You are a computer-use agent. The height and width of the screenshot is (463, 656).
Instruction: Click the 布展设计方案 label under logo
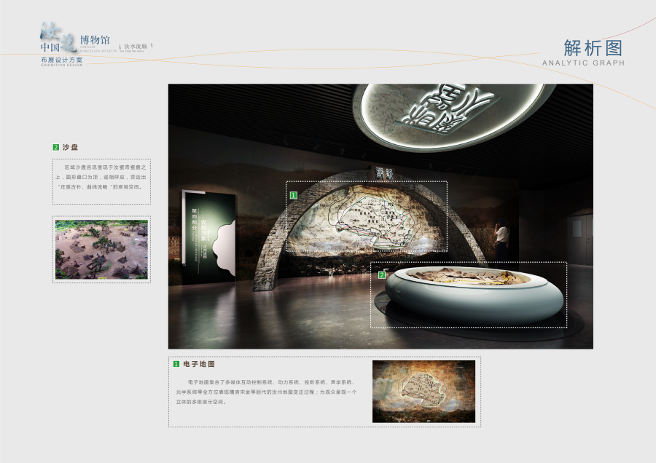[x=62, y=60]
